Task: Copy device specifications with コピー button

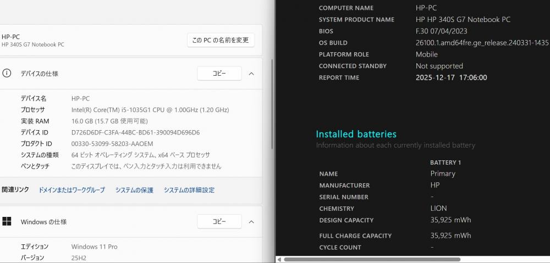Action: [x=219, y=74]
